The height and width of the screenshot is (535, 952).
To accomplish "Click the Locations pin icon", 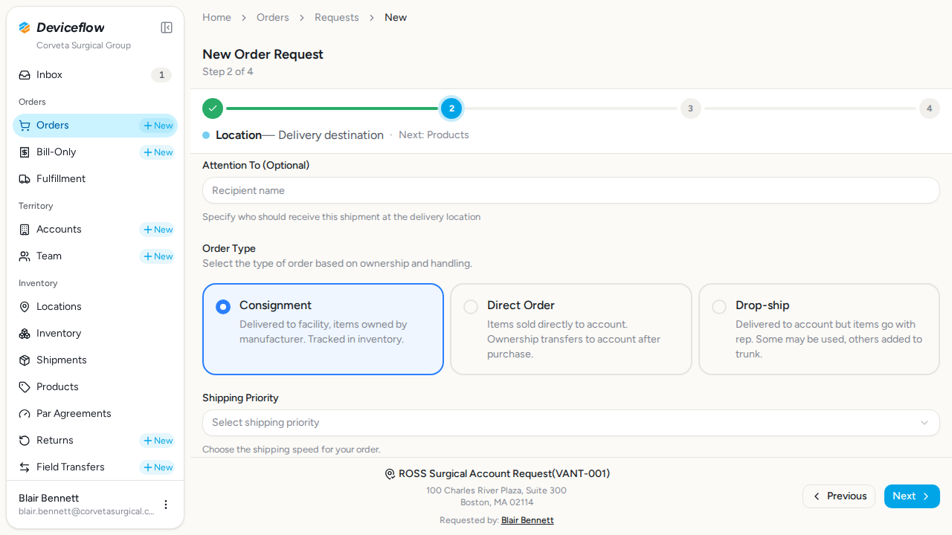I will coord(25,307).
